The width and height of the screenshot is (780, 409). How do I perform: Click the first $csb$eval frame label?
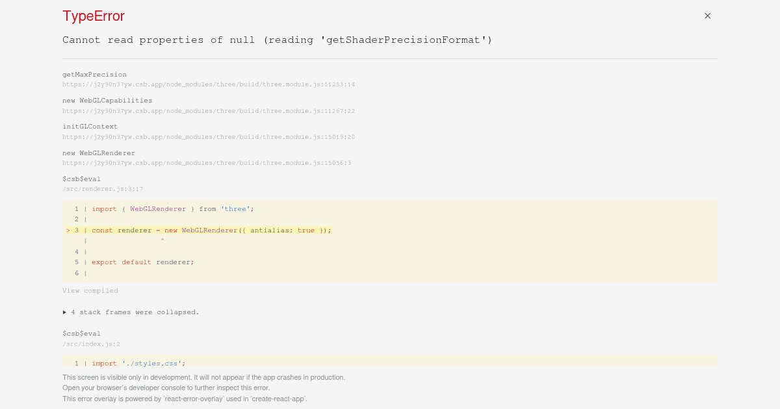[x=81, y=179]
